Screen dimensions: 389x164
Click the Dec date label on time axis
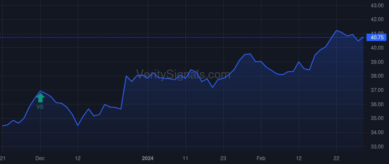tap(40, 158)
